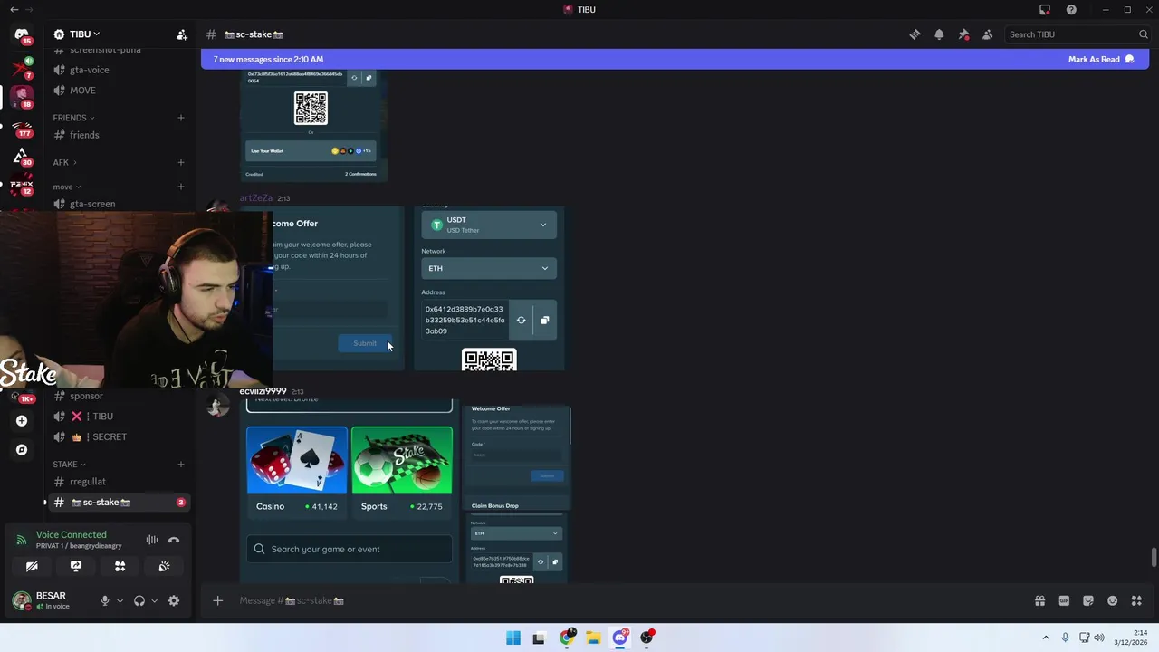Open Windows Start menu

[513, 638]
